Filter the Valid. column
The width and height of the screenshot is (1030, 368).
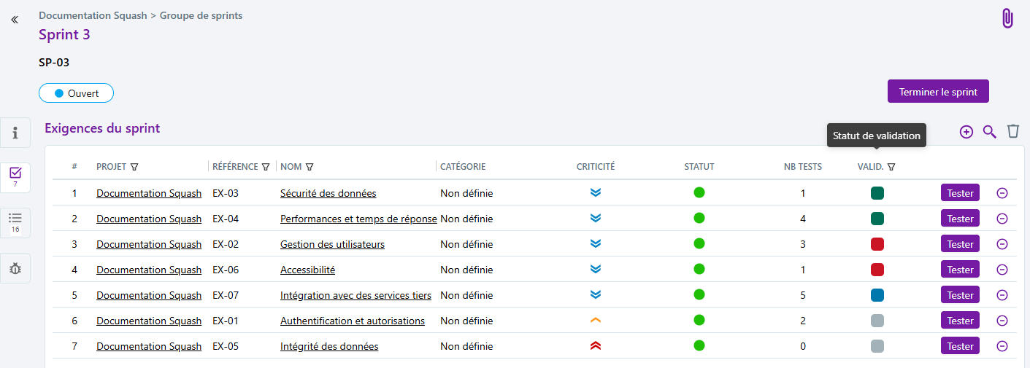[891, 167]
